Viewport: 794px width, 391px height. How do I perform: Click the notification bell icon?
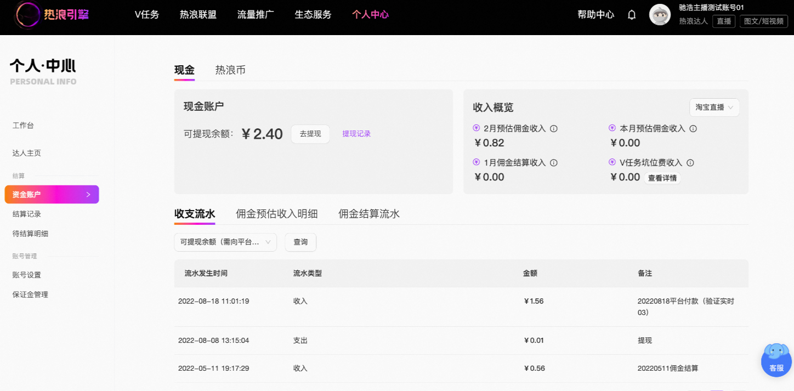click(x=631, y=15)
